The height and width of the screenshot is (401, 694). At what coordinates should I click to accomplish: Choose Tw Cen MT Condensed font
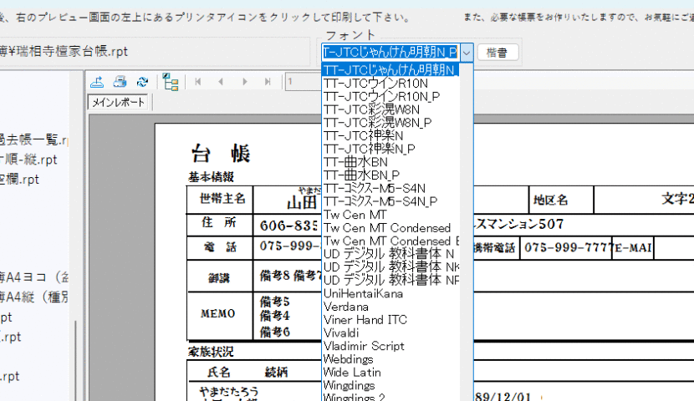click(x=386, y=228)
